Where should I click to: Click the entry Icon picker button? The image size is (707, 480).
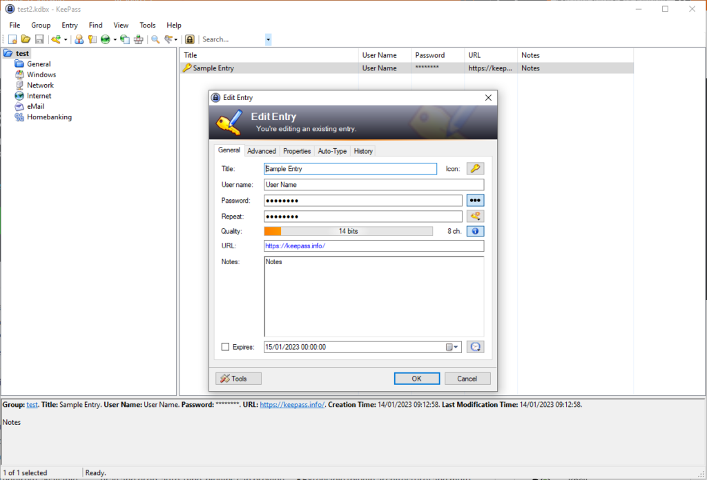pyautogui.click(x=475, y=168)
